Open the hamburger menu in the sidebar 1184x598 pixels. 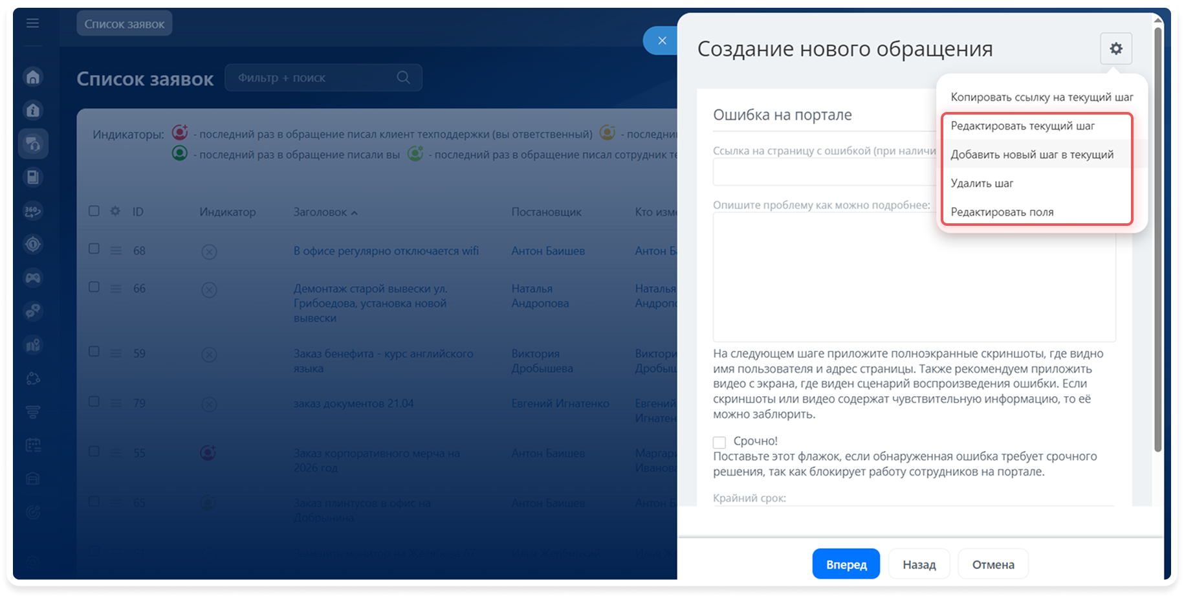click(x=33, y=24)
